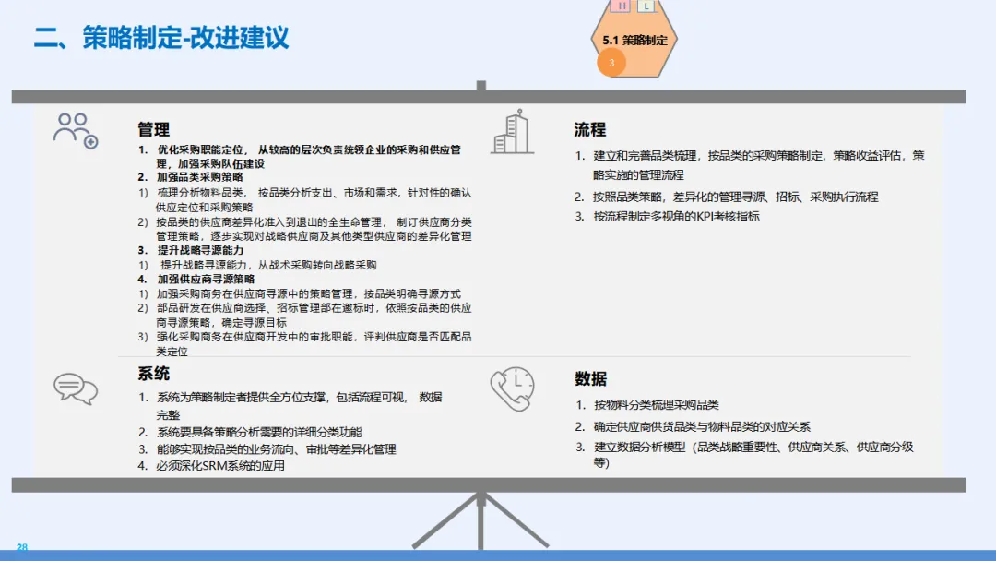This screenshot has width=996, height=561.
Task: Select the slide title 二、策略制定-改进建议
Action: 161,38
